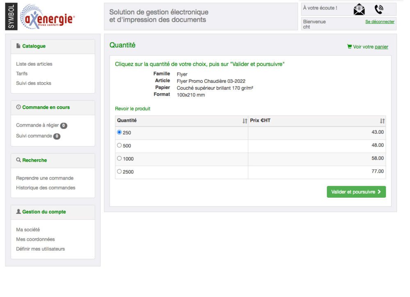Viewport: 410px width, 297px height.
Task: Go to Suivi des stocks
Action: pos(34,83)
